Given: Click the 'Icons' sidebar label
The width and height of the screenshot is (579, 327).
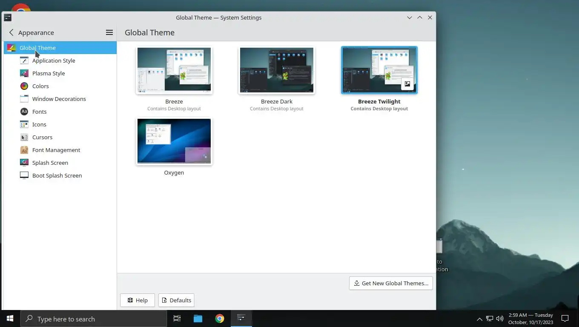Looking at the screenshot, I should pos(39,124).
